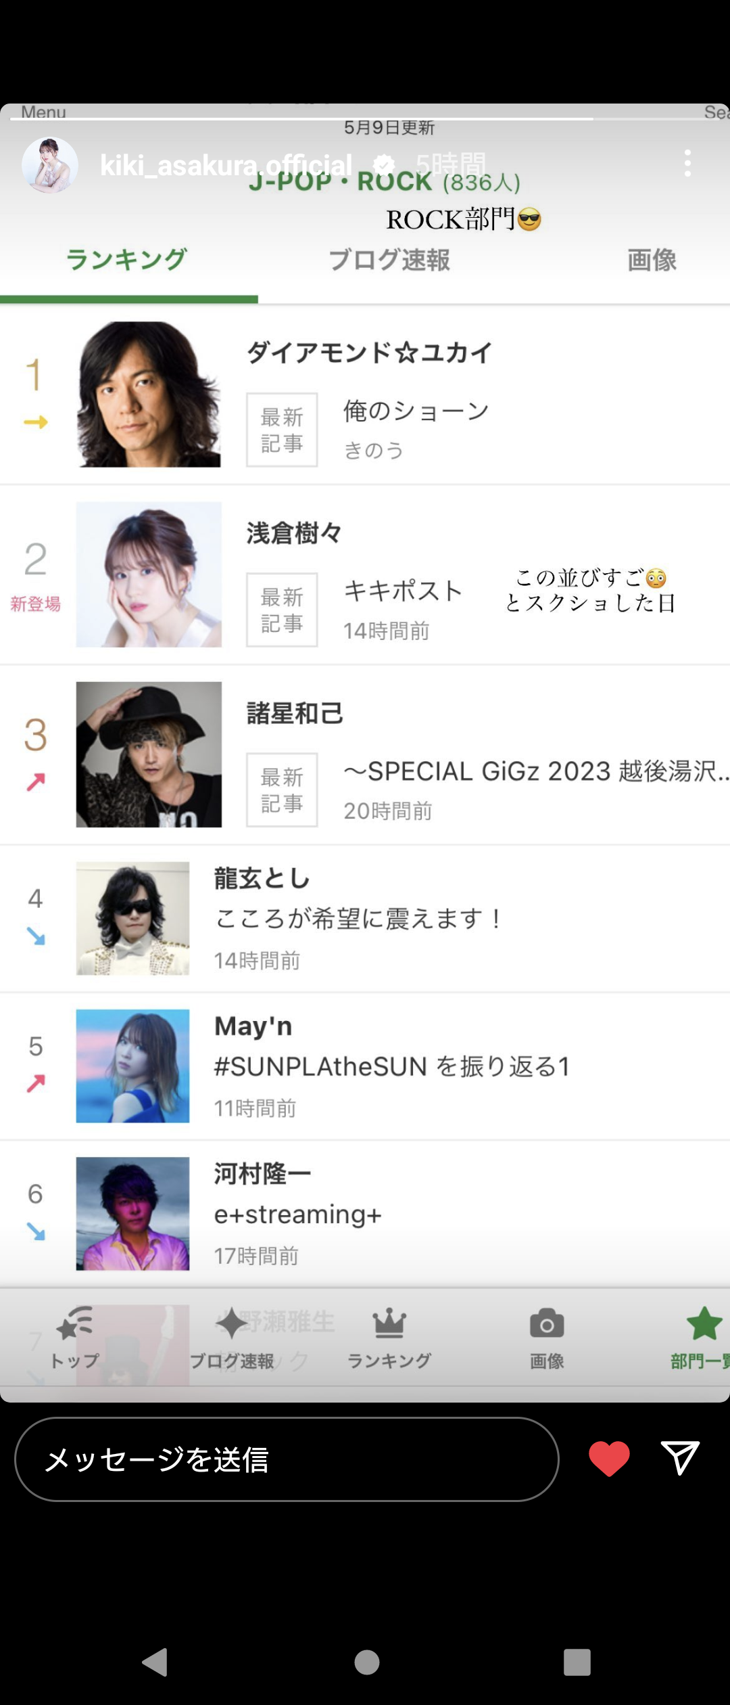Switch to the 画像 tab at top

point(652,260)
